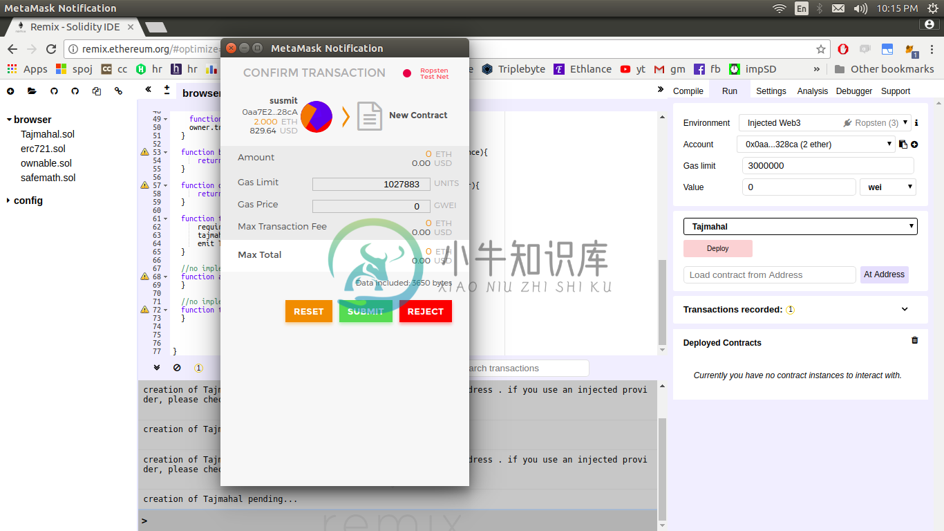Click the Remix Gas limit input
This screenshot has height=531, width=944.
tap(828, 166)
